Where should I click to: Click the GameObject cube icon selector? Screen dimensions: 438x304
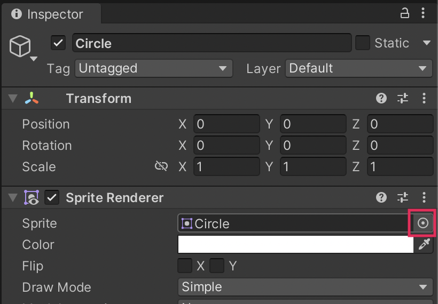coord(21,47)
